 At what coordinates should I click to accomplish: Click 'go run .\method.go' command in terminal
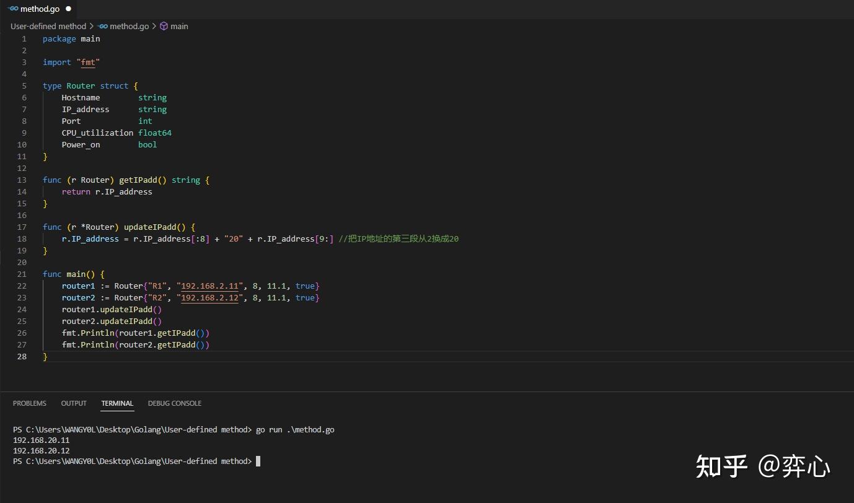(x=295, y=429)
